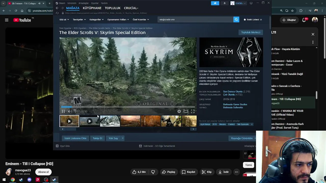Go forward with the Steam forward arrow
The image size is (326, 183).
(x=62, y=8)
